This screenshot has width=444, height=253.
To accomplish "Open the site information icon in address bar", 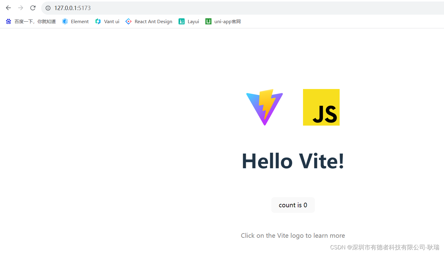I will tap(48, 8).
